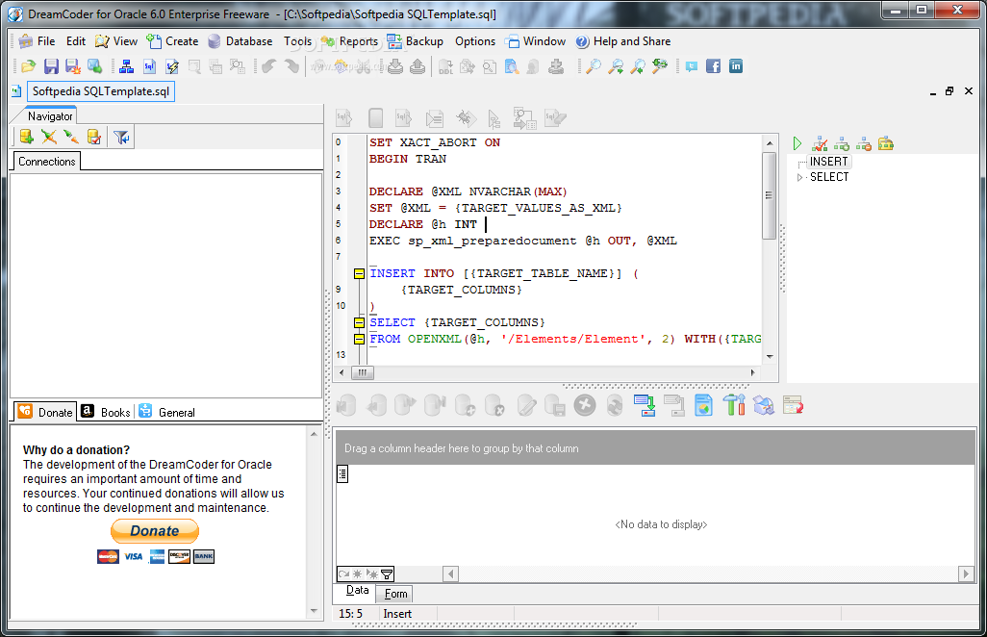
Task: Open the File menu
Action: (x=38, y=41)
